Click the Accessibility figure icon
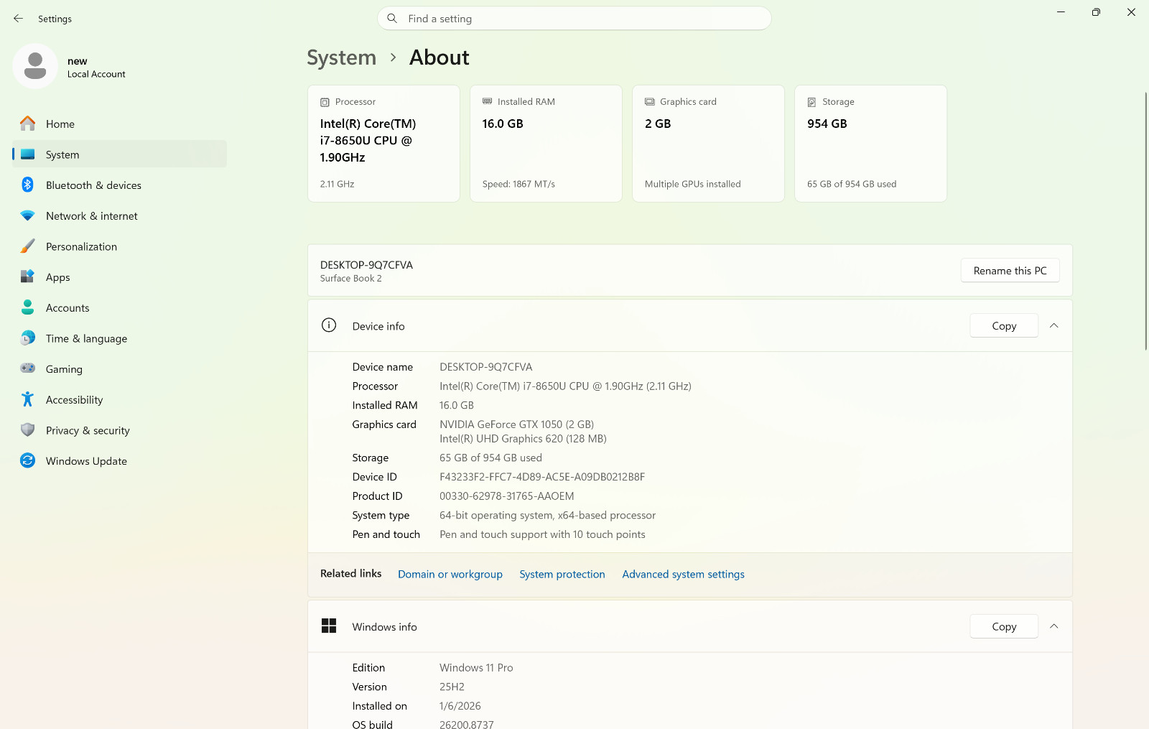 point(27,399)
